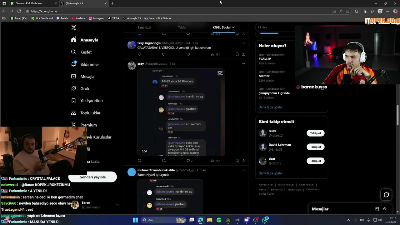
Task: Click Daha fazla göster under trends
Action: click(x=271, y=107)
